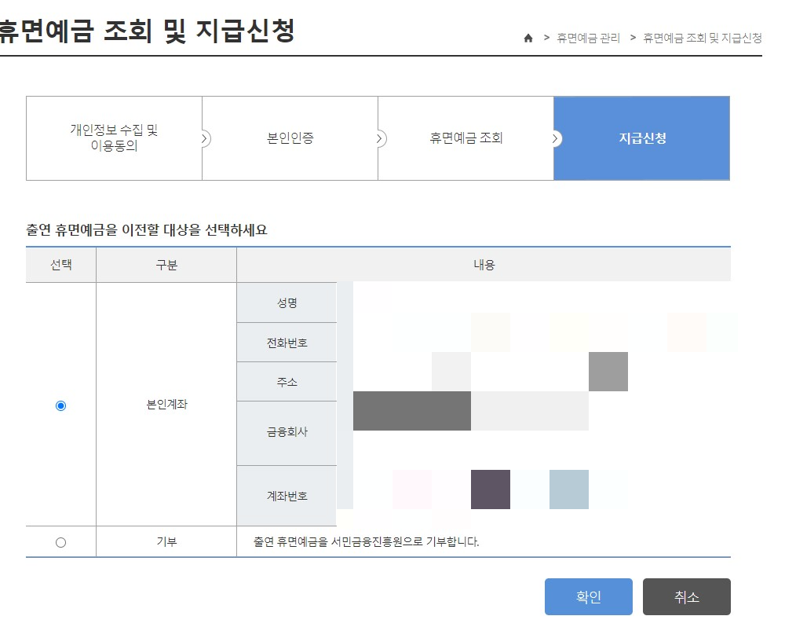Switch to the 본인인증 step
785x627 pixels.
290,138
